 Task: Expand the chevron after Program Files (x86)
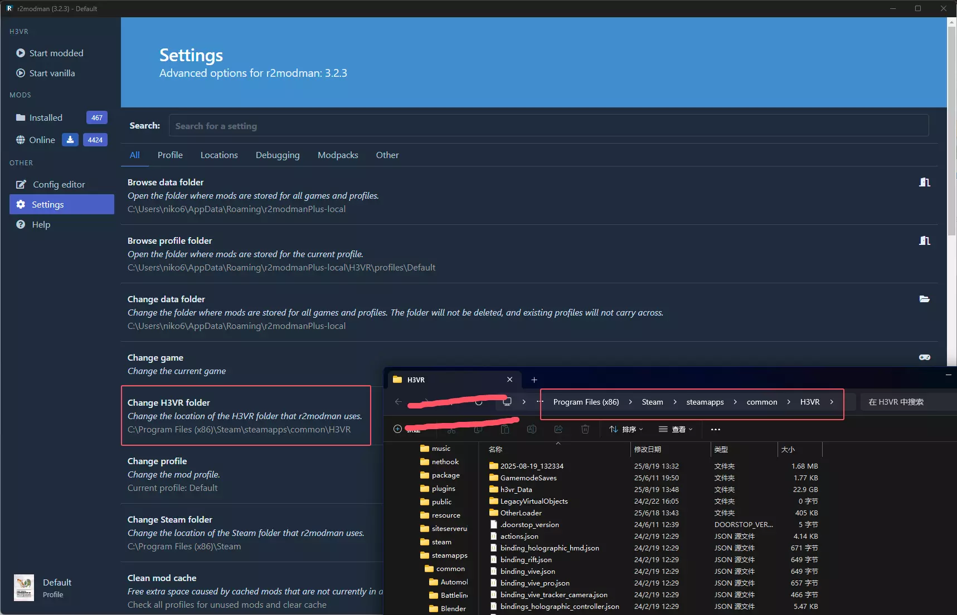tap(630, 402)
